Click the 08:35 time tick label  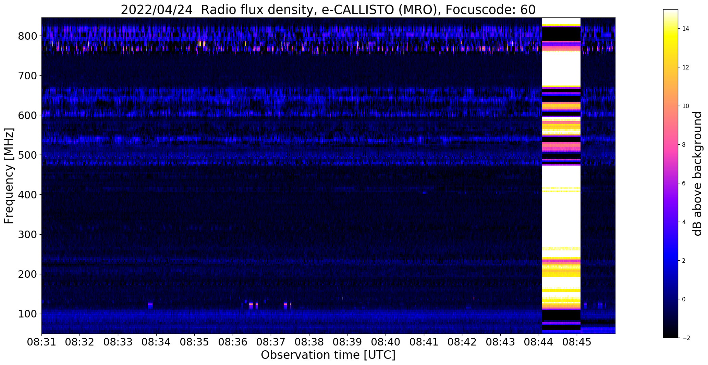[x=195, y=342]
